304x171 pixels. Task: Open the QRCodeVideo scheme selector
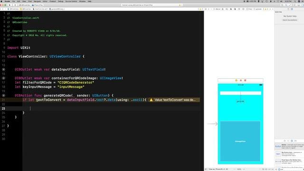click(25, 5)
